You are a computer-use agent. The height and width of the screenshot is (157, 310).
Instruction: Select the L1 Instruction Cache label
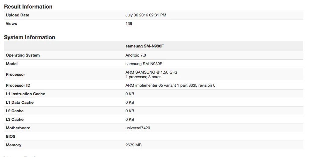(x=26, y=94)
